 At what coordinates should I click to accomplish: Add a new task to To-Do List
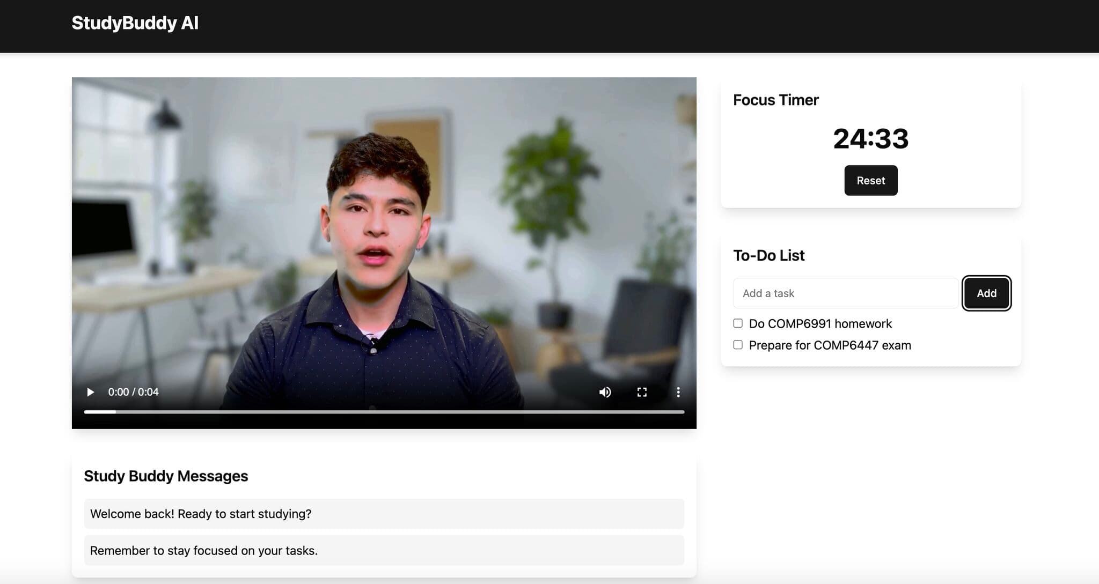[x=846, y=293]
